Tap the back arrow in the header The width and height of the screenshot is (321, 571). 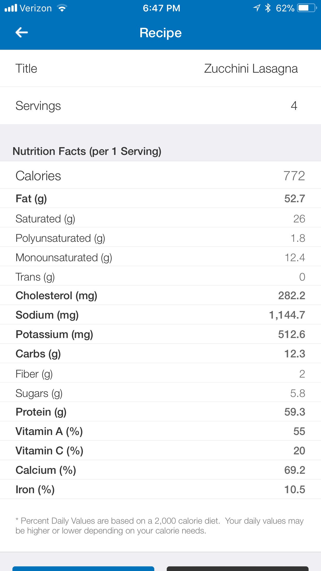22,33
